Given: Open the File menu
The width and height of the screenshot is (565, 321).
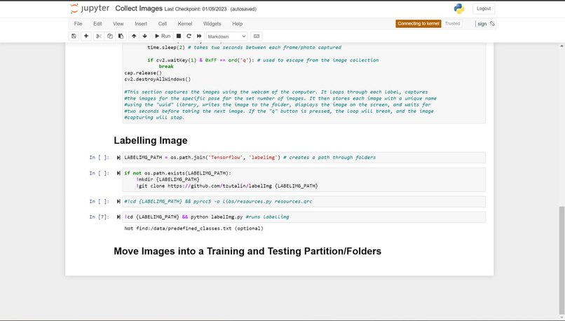Looking at the screenshot, I should point(79,24).
